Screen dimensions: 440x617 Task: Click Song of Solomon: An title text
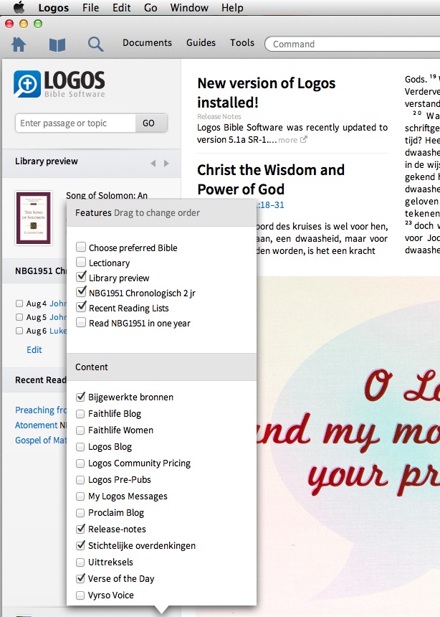107,195
